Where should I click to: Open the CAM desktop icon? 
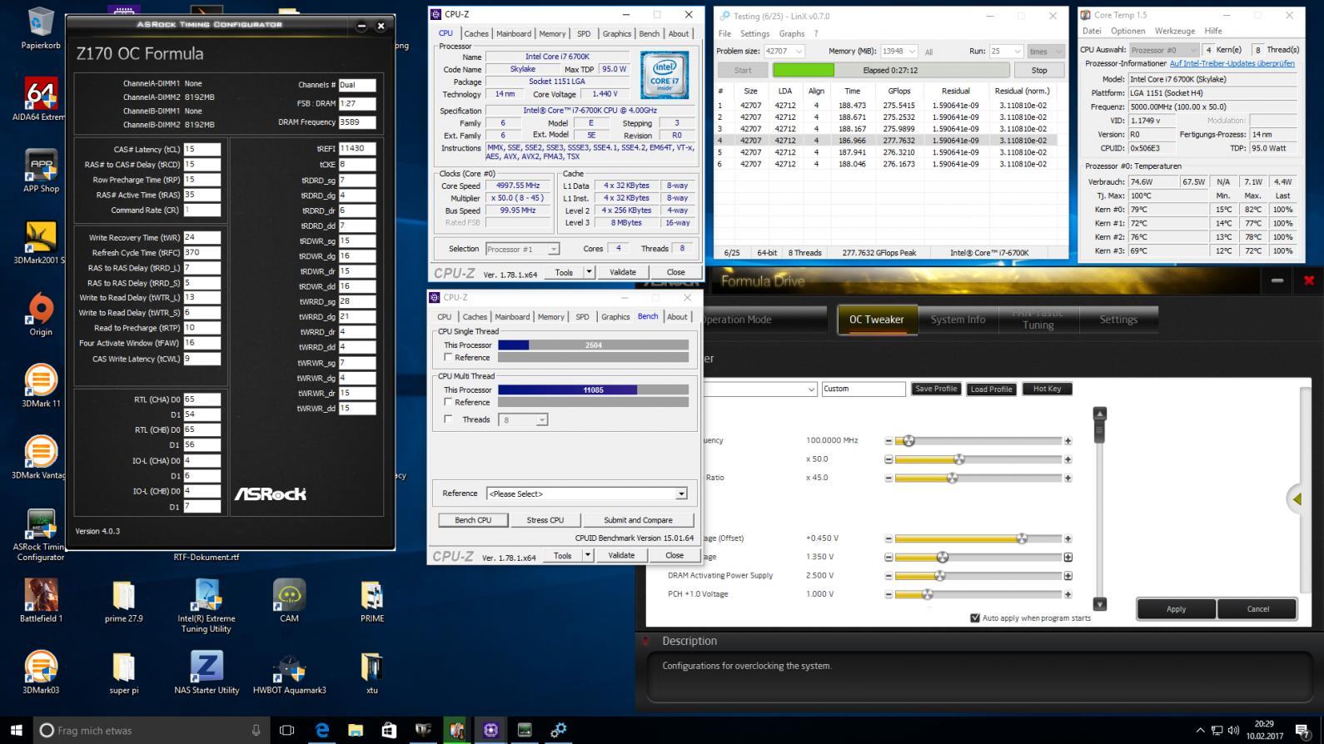point(289,600)
